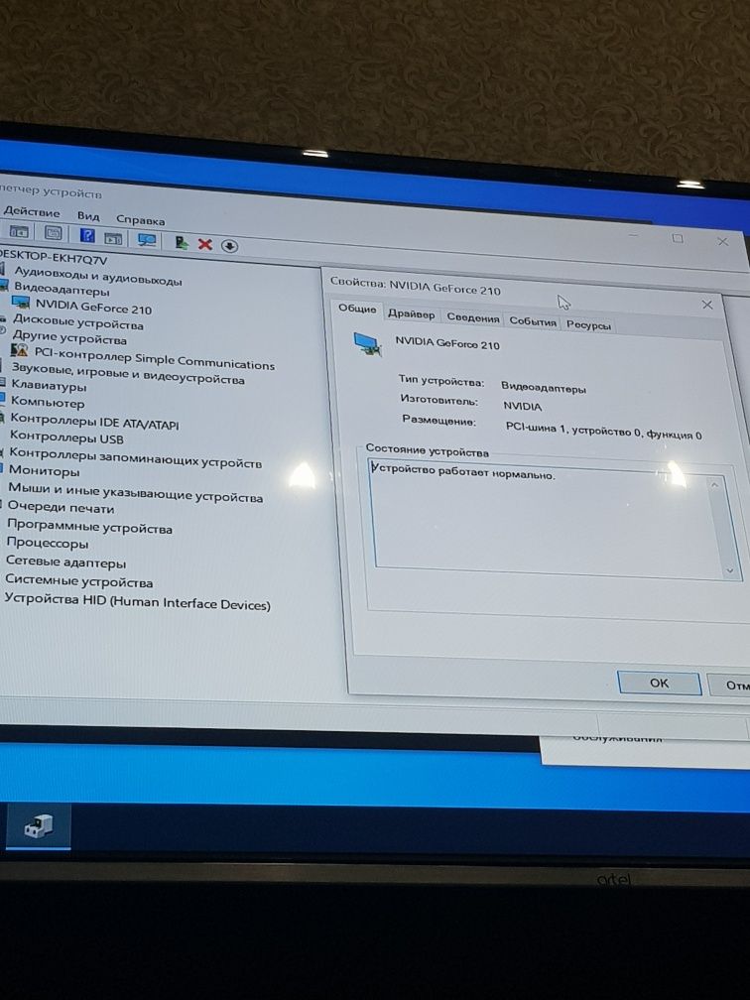Click the red X uninstall device icon

(x=204, y=244)
